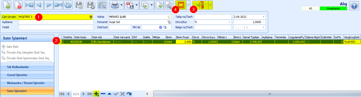This screenshot has width=361, height=97.
Task: Click the Açıklama input field
Action: click(56, 22)
